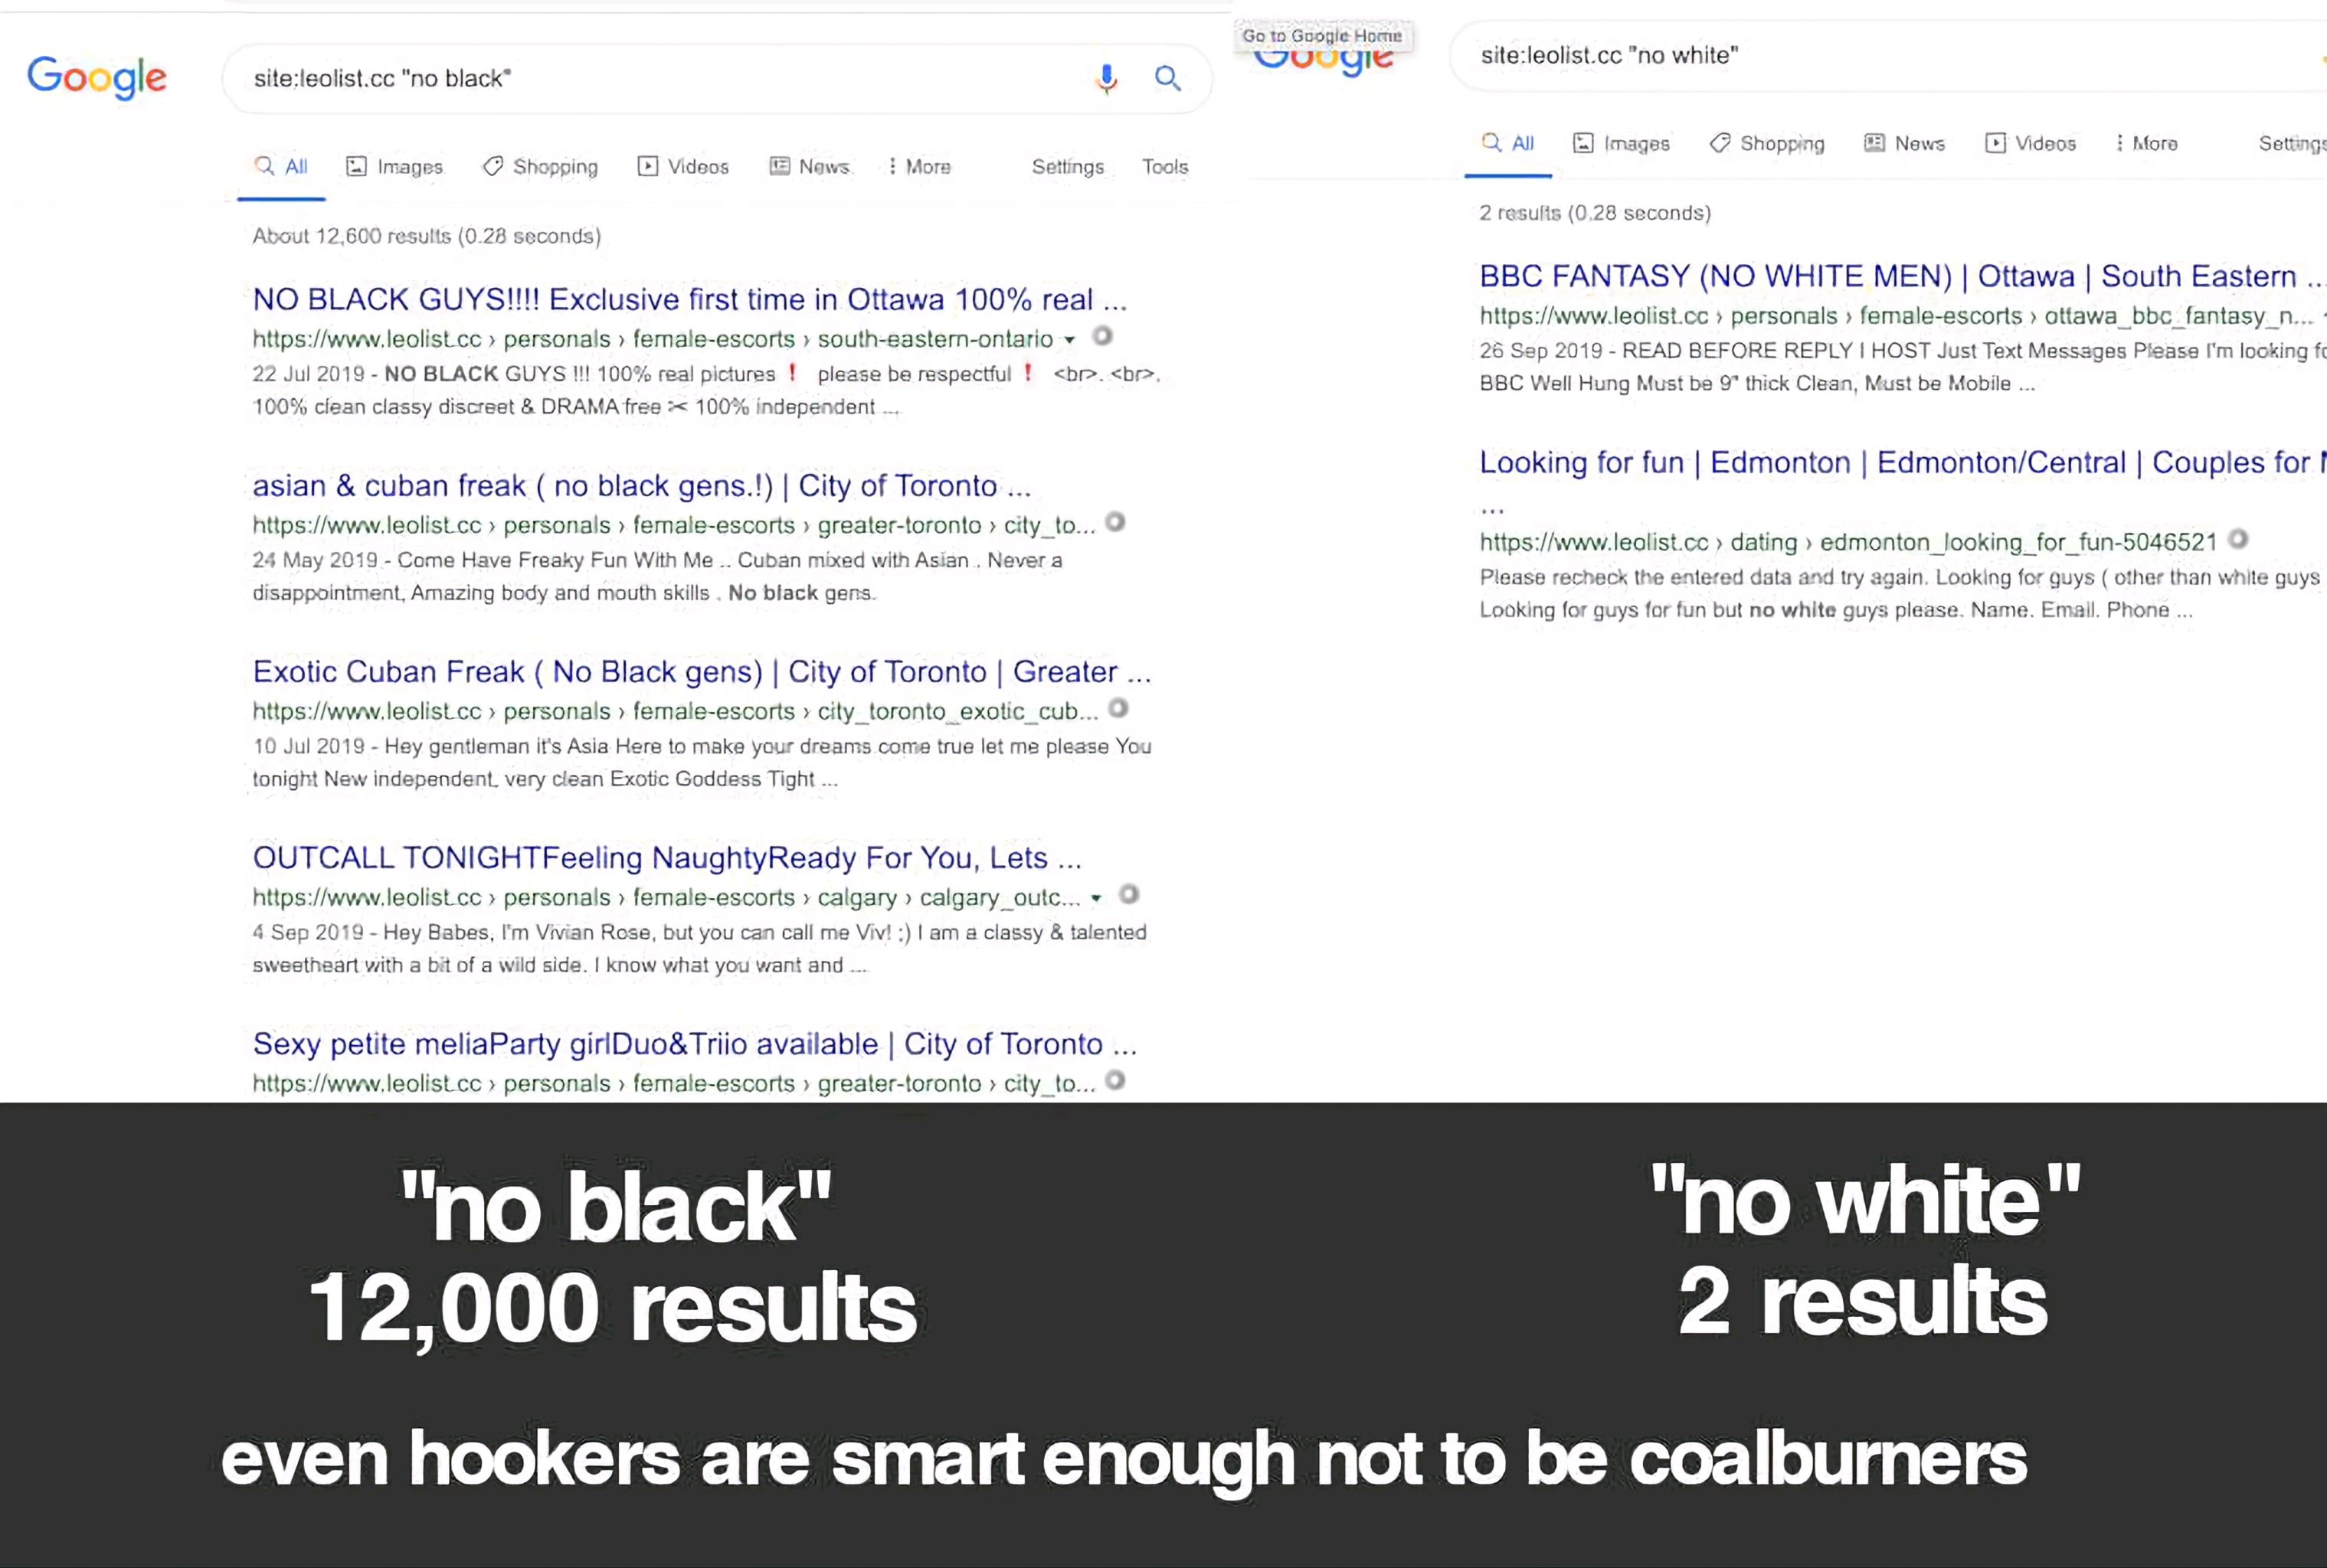Expand the More menu in left search

click(919, 167)
